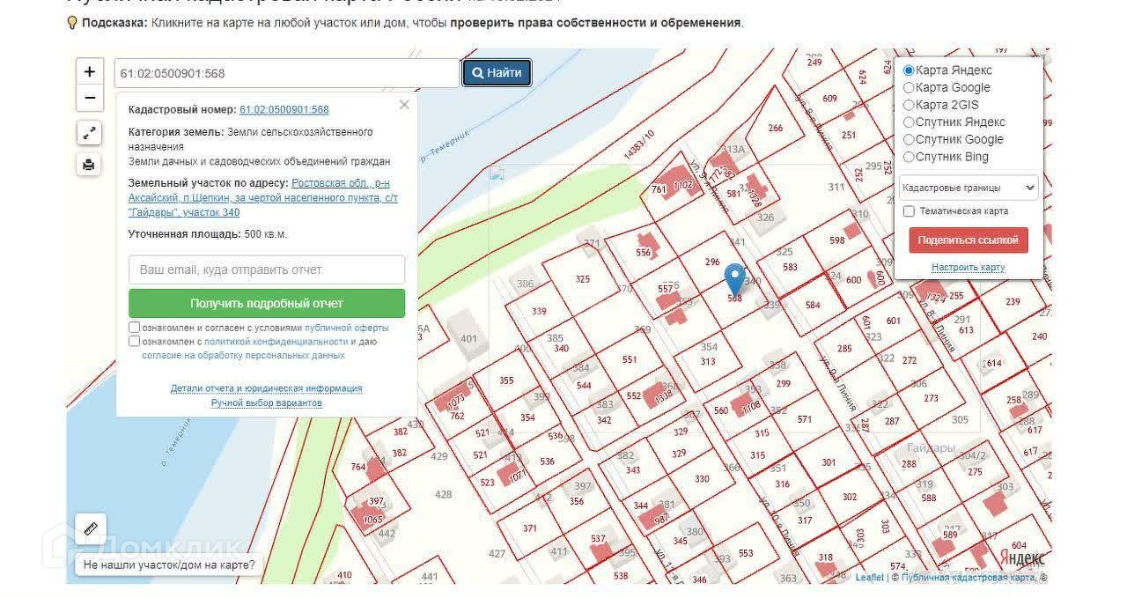Select Карта 2GIS radio option
This screenshot has height=598, width=1127.
tap(909, 105)
